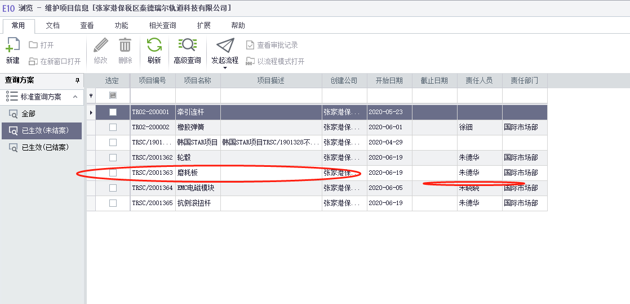Select the 全部 query scheme
The width and height of the screenshot is (630, 304).
(42, 114)
